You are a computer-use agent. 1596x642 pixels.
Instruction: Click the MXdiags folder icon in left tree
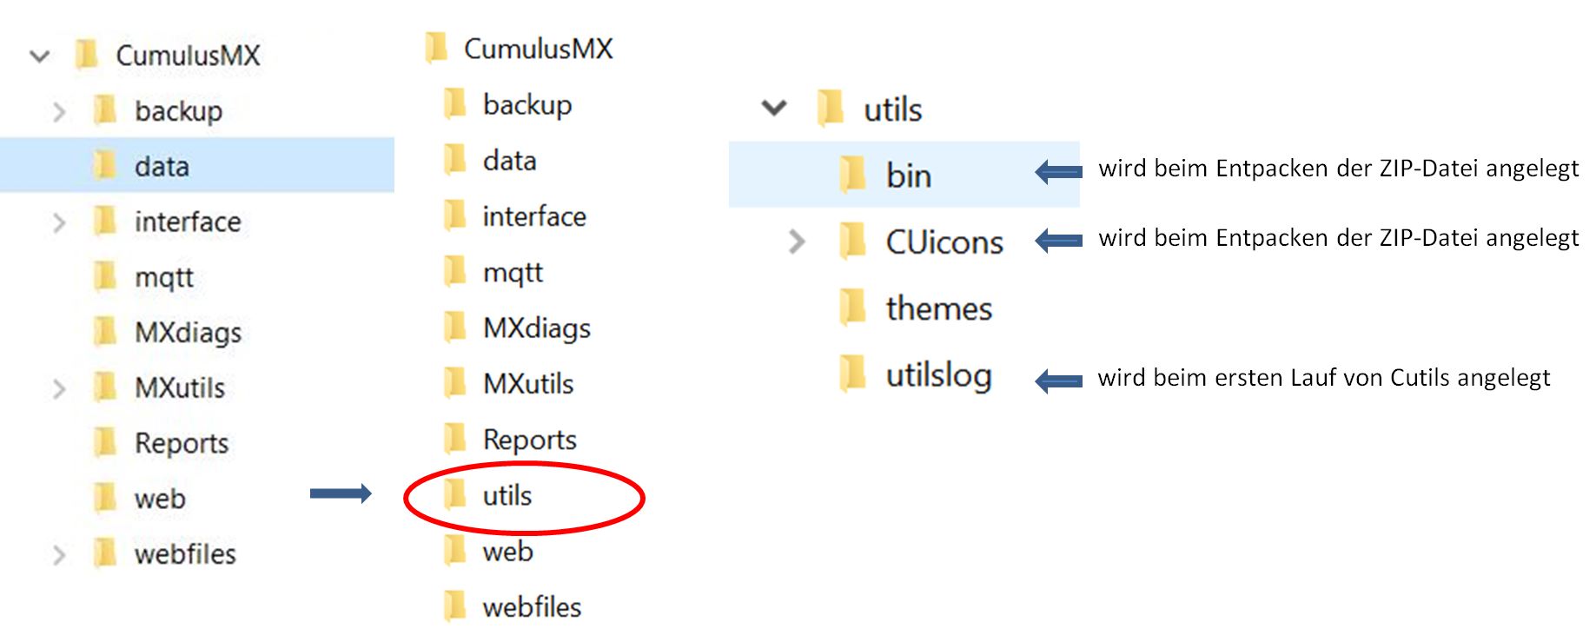click(105, 331)
